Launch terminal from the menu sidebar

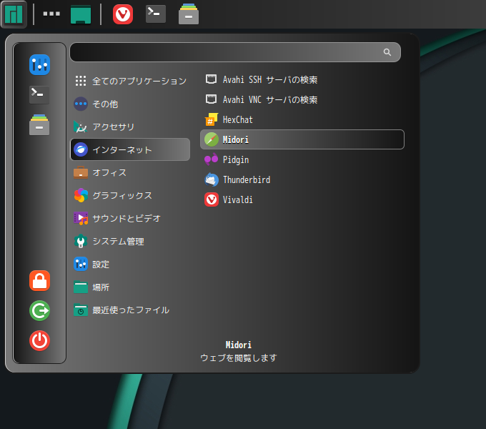click(x=39, y=95)
